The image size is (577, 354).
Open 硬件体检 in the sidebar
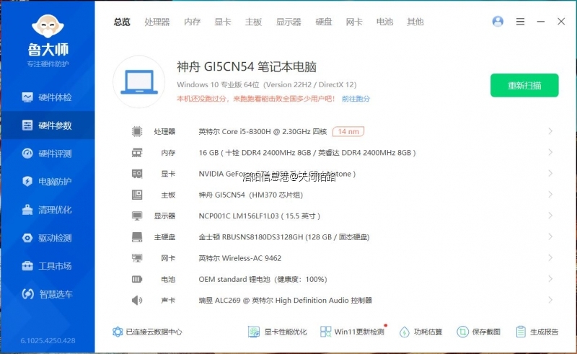(x=47, y=97)
